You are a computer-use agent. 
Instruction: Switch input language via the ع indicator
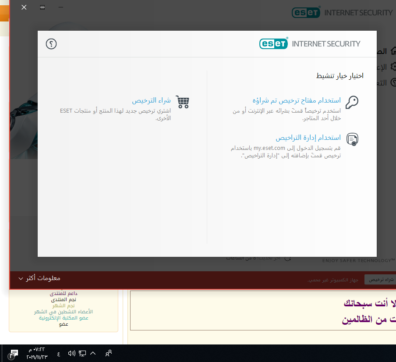pos(59,354)
